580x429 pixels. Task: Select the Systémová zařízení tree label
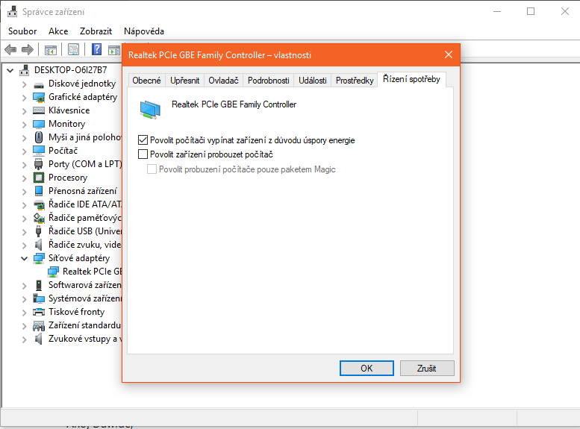[84, 298]
